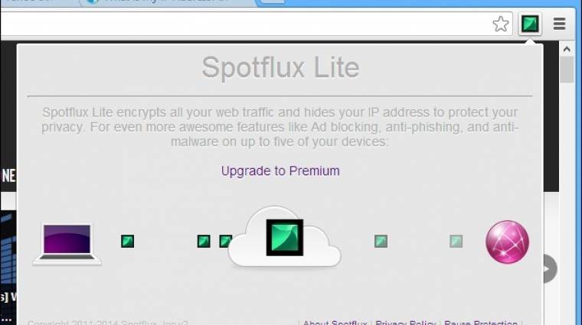Click the faded packet just right of the cloud
Image resolution: width=582 pixels, height=325 pixels.
click(x=381, y=241)
